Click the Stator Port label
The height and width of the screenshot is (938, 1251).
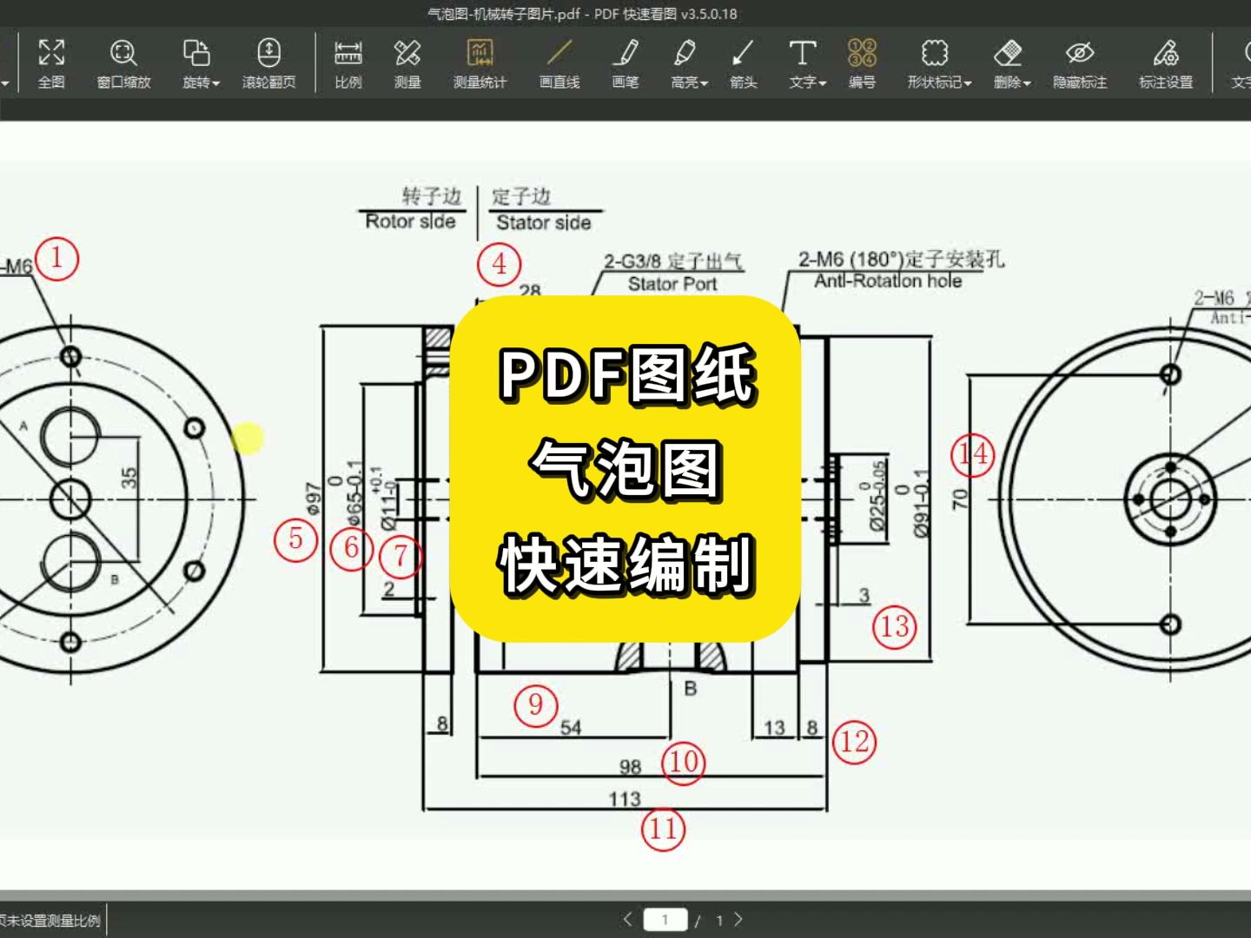click(672, 284)
